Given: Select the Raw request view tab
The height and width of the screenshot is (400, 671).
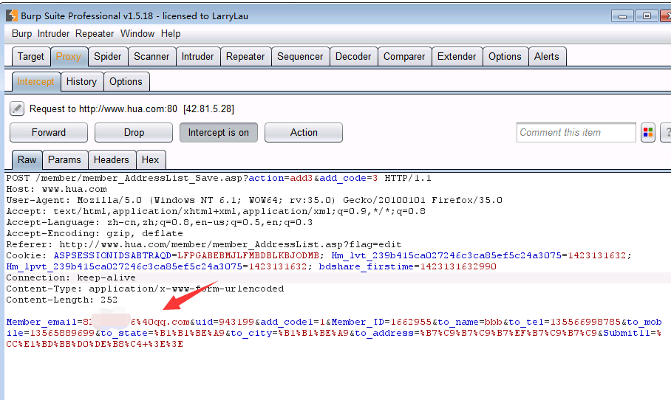Looking at the screenshot, I should coord(27,160).
